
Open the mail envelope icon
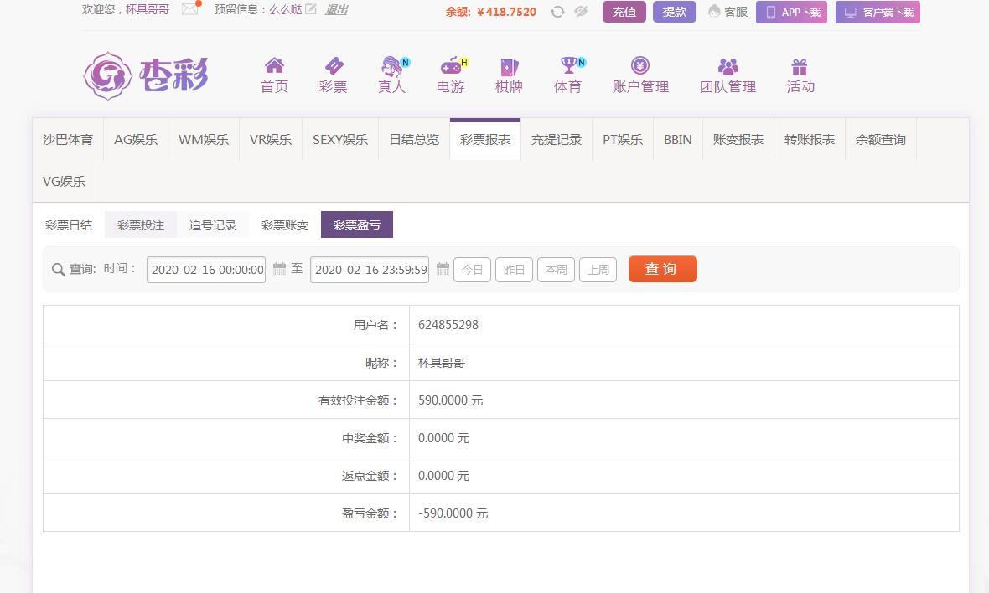point(190,10)
